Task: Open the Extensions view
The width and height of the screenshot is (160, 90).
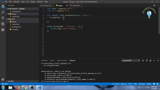Action: click(3, 30)
